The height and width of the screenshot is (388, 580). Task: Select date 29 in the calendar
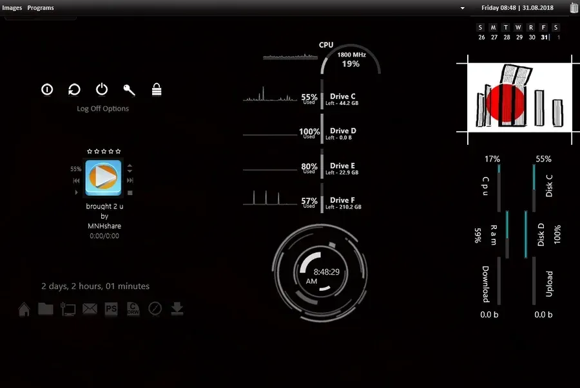[x=519, y=37]
